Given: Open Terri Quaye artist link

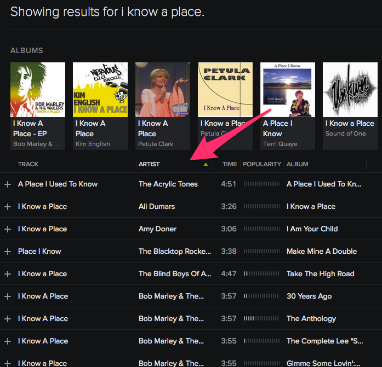Looking at the screenshot, I should pos(280,144).
